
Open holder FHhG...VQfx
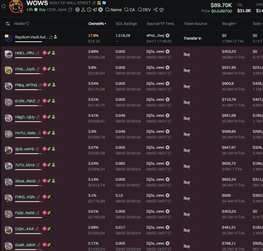click(25, 197)
